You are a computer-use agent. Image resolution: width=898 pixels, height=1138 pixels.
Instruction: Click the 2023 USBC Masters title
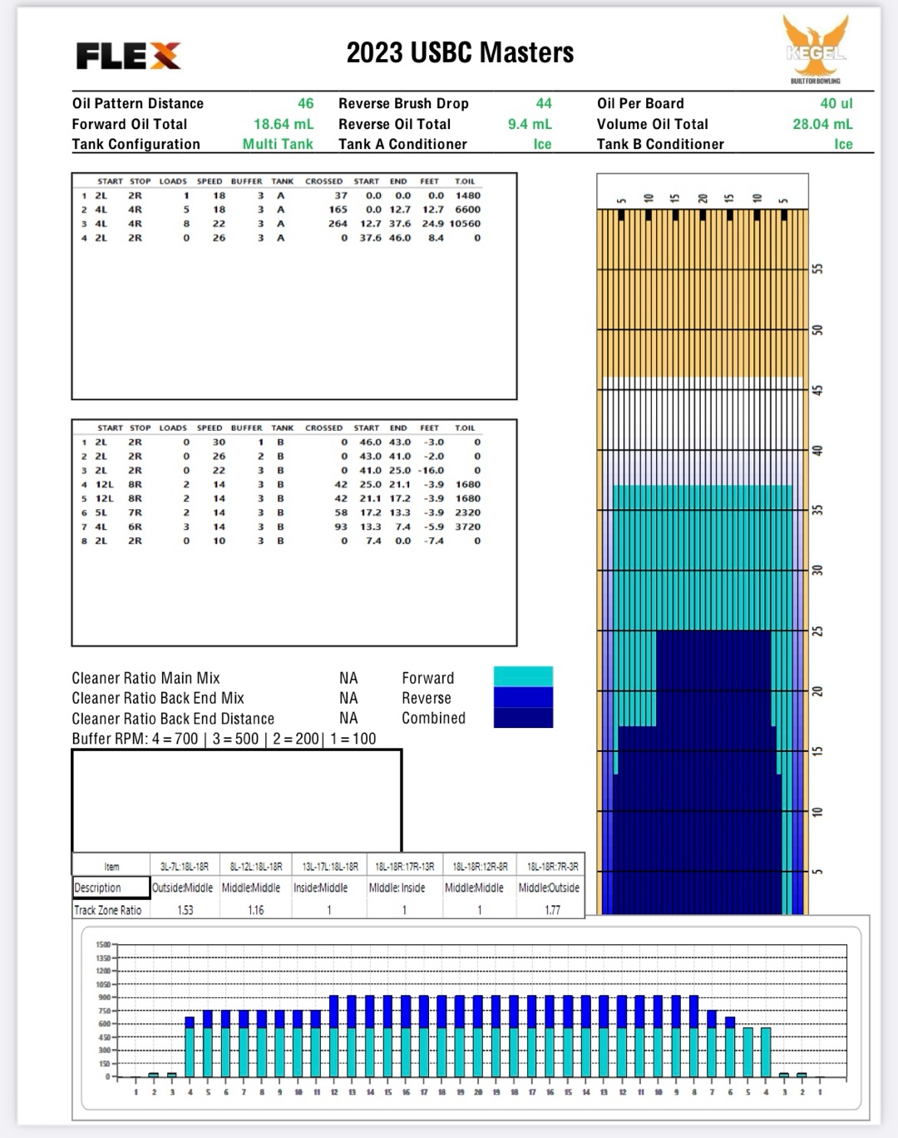pyautogui.click(x=460, y=53)
